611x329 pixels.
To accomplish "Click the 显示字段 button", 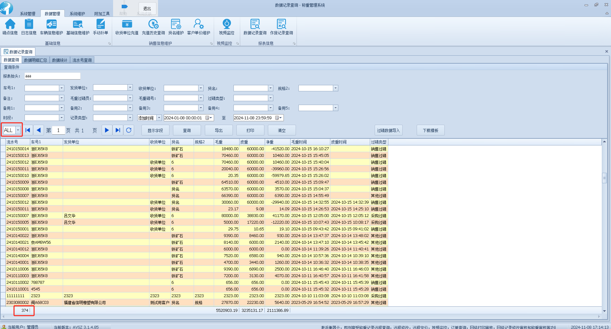I will 155,130.
